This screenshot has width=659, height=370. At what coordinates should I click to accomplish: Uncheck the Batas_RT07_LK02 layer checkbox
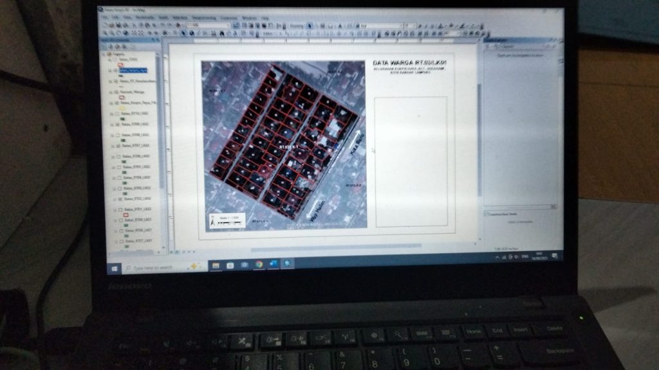tap(116, 146)
